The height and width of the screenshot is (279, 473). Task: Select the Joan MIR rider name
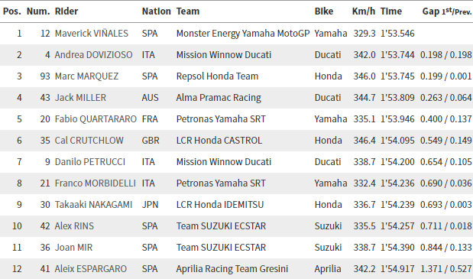pyautogui.click(x=73, y=248)
